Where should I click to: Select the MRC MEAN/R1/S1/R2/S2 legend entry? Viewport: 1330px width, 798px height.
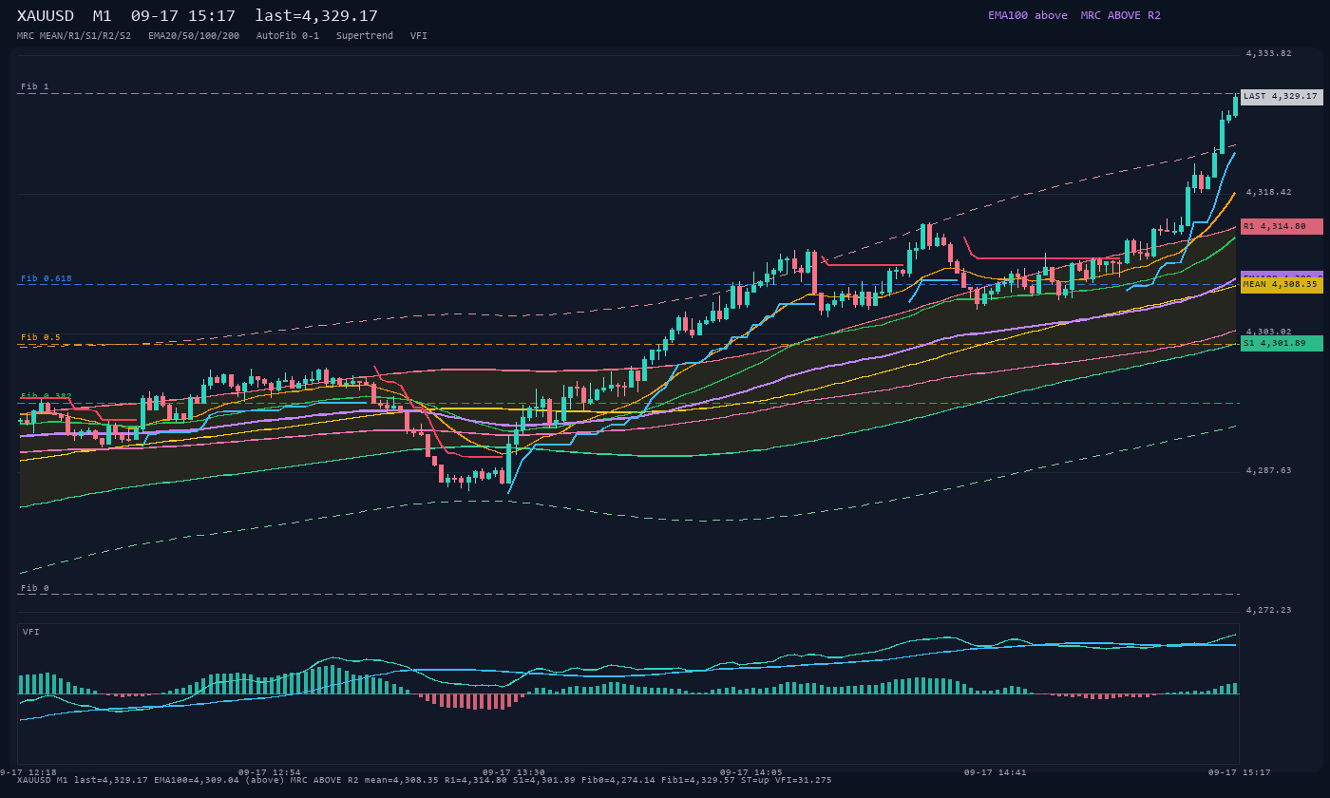[x=74, y=36]
